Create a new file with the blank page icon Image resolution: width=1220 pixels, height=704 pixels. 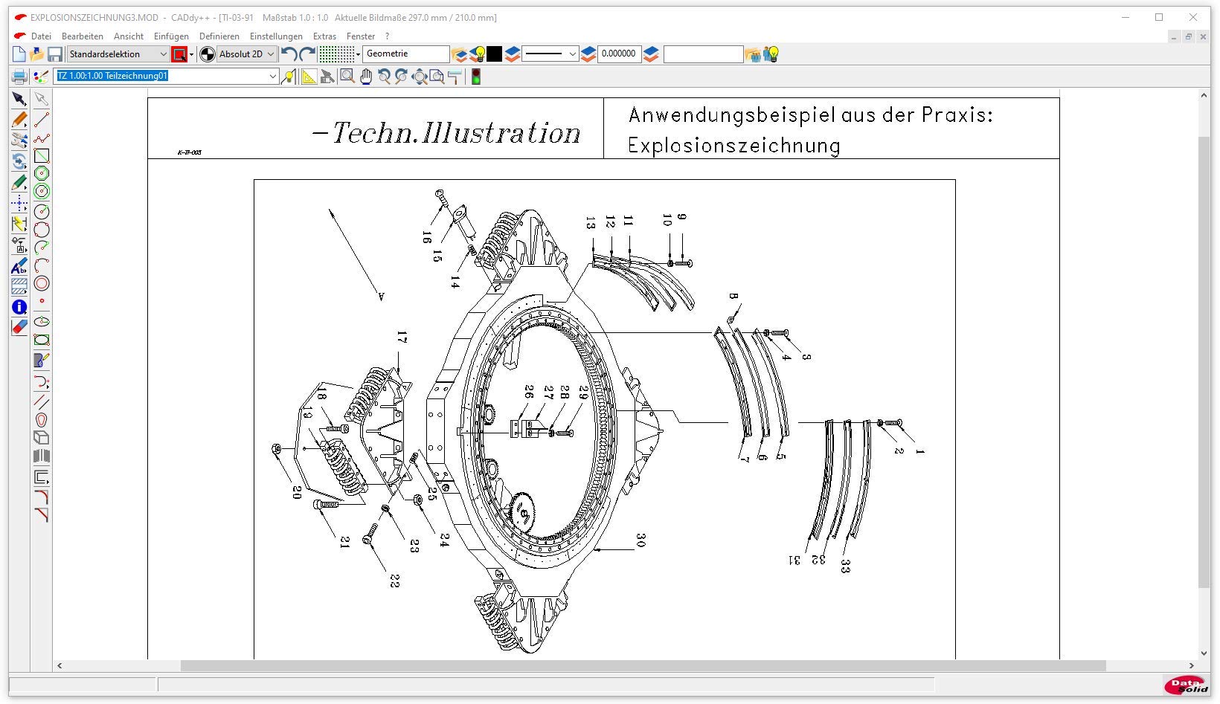tap(19, 54)
